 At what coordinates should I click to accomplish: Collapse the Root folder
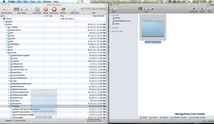click(x=4, y=24)
